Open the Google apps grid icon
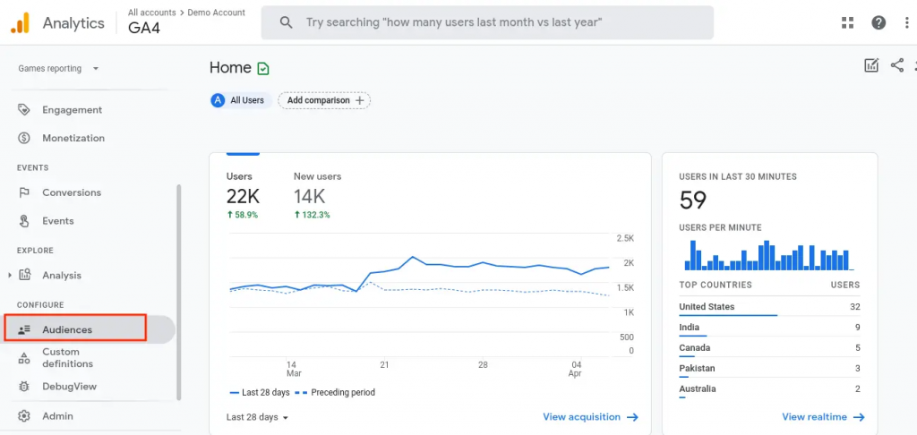The image size is (917, 435). click(848, 23)
